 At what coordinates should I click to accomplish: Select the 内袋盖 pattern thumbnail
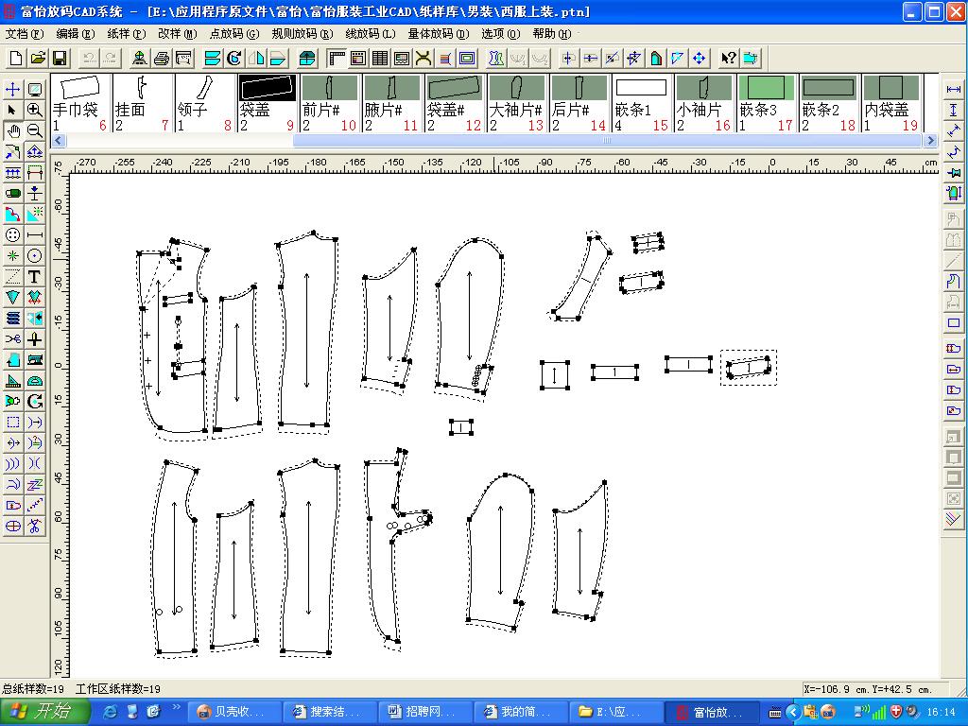890,104
